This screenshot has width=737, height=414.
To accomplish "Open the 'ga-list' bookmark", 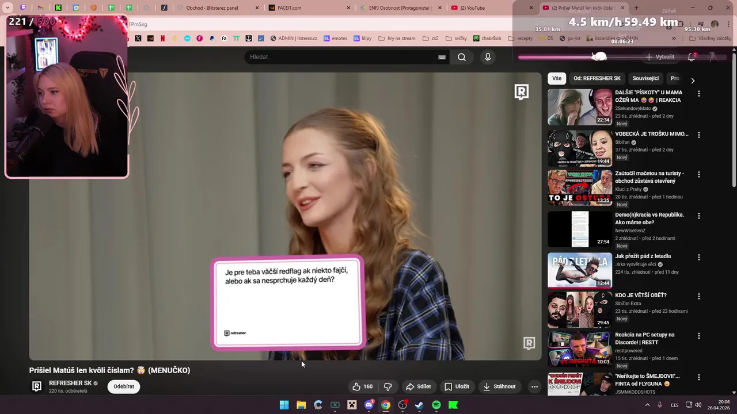I will pos(569,39).
